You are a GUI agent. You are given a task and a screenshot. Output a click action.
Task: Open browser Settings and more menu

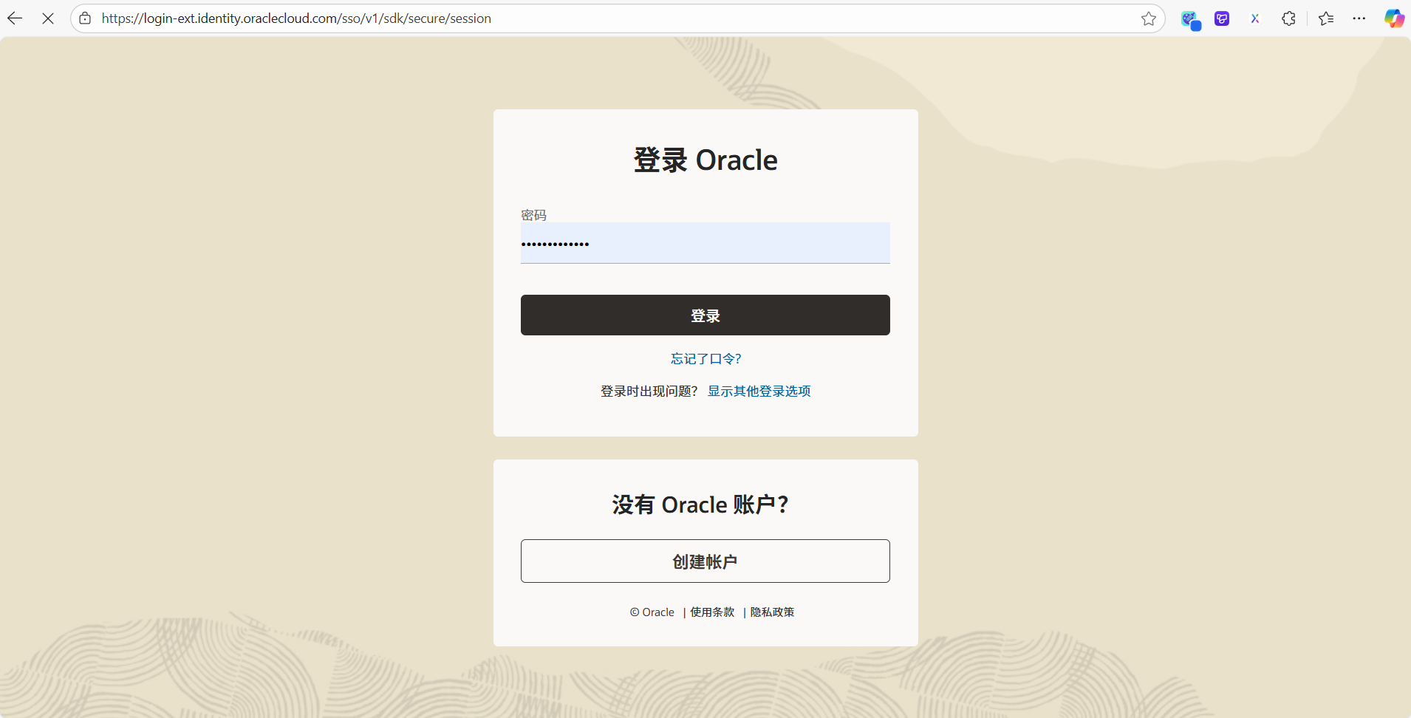coord(1359,18)
